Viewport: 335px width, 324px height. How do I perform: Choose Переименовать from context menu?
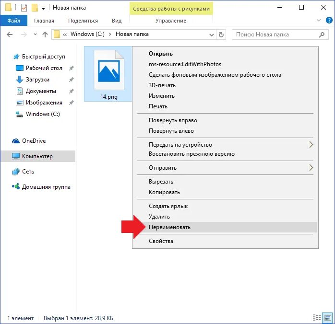(225, 227)
